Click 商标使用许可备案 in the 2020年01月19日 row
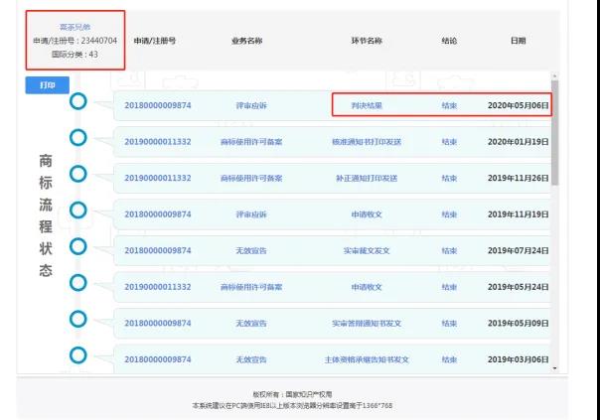This screenshot has height=420, width=600. (x=251, y=142)
